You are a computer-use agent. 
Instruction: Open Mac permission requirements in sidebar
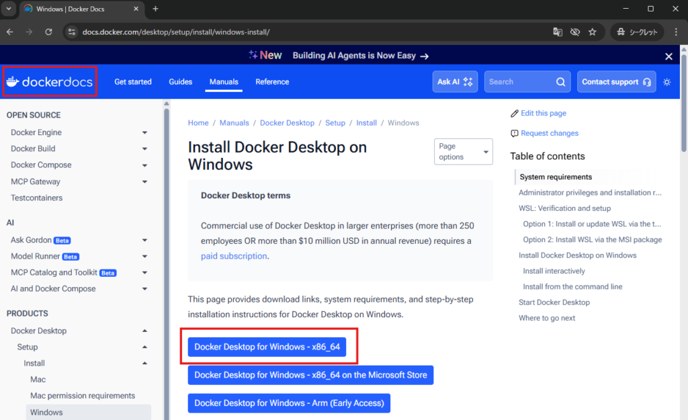click(83, 396)
